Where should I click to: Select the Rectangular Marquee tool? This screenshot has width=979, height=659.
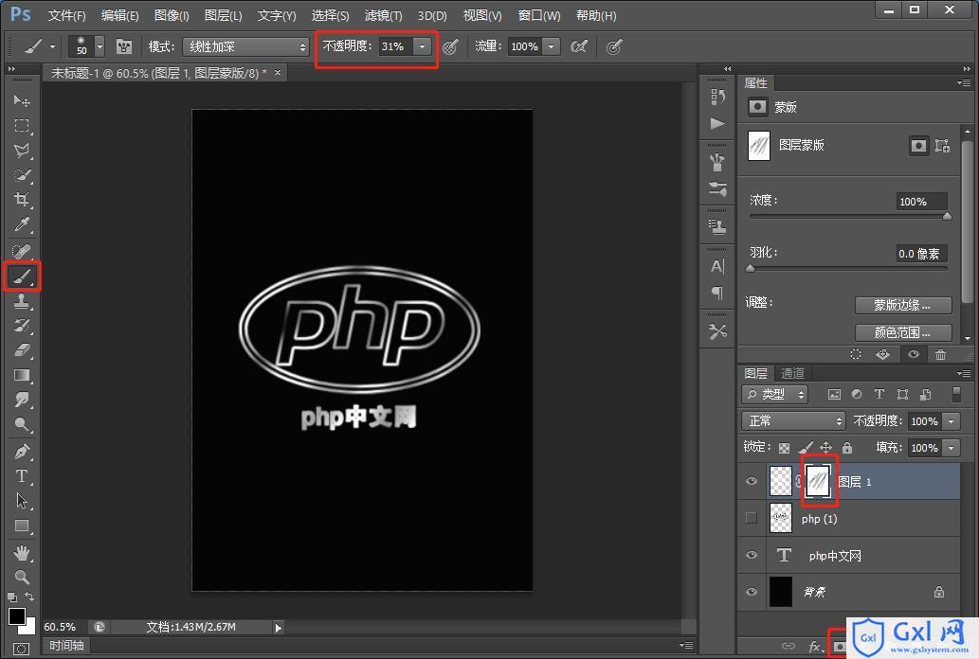pyautogui.click(x=22, y=125)
